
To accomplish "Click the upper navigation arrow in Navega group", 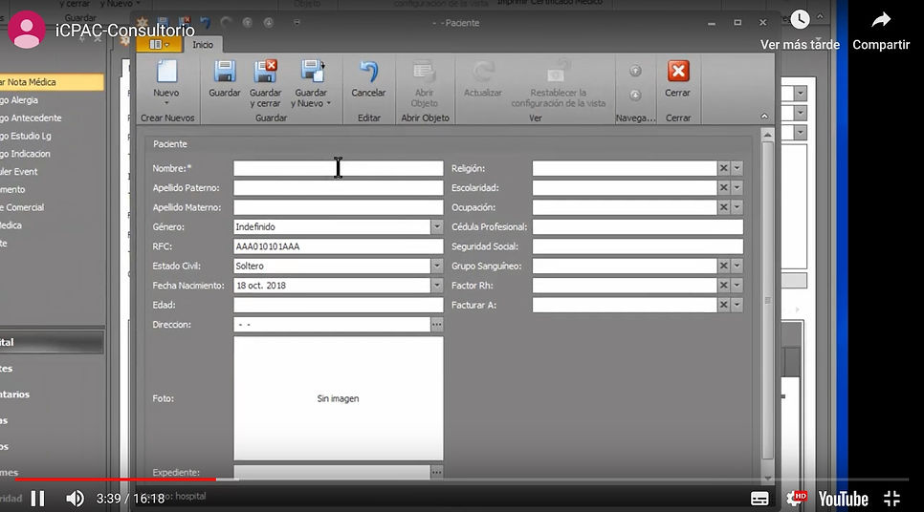I will 635,72.
